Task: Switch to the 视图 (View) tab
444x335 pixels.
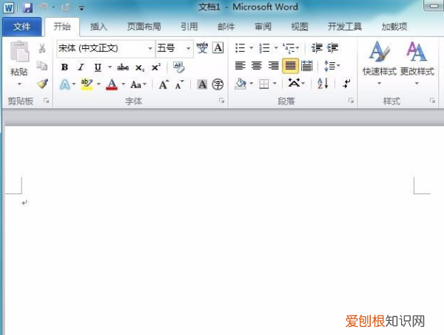Action: coord(300,27)
